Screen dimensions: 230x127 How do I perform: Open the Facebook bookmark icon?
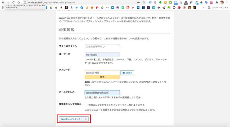click(82, 7)
